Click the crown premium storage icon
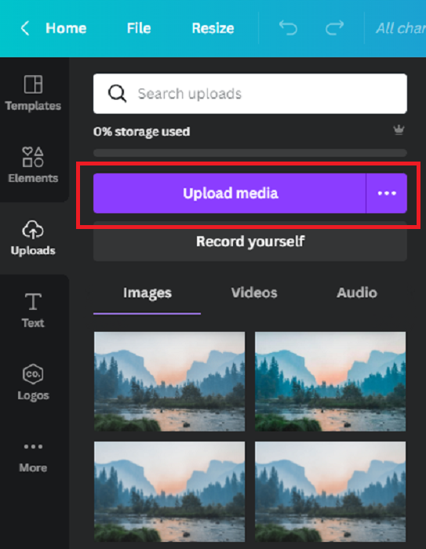The image size is (426, 549). (399, 130)
